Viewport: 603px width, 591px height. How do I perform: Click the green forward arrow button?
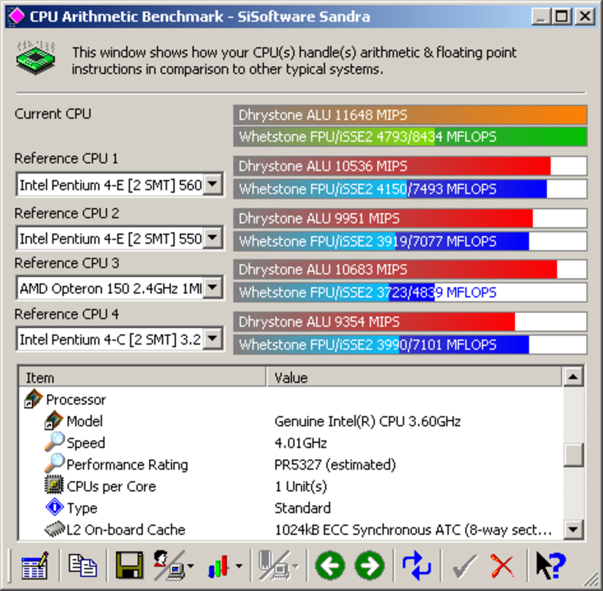(x=370, y=565)
